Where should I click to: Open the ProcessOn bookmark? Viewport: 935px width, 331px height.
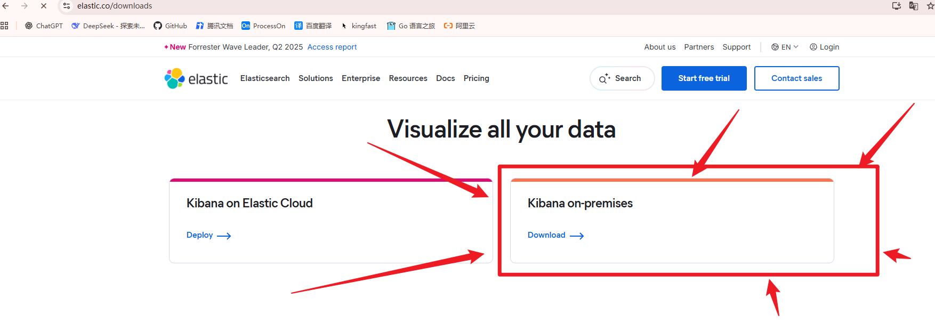tap(263, 26)
